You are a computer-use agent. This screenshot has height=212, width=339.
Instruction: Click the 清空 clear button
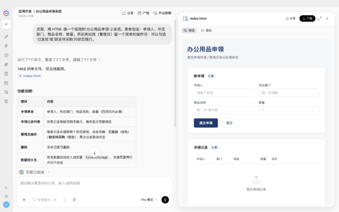pos(229,123)
